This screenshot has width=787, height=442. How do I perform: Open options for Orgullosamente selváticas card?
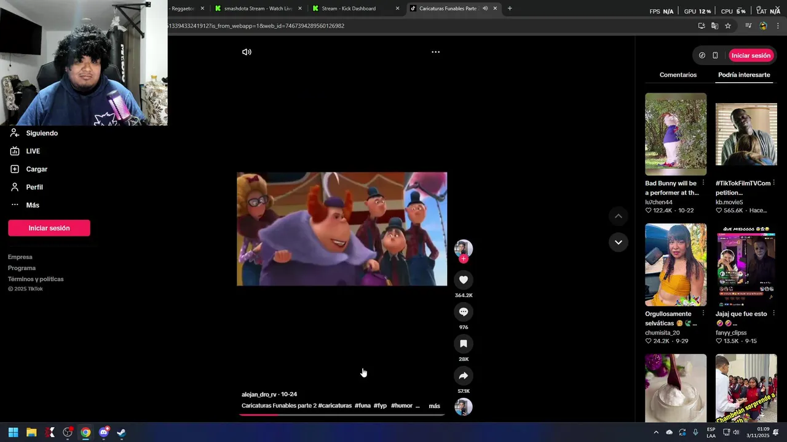703,314
